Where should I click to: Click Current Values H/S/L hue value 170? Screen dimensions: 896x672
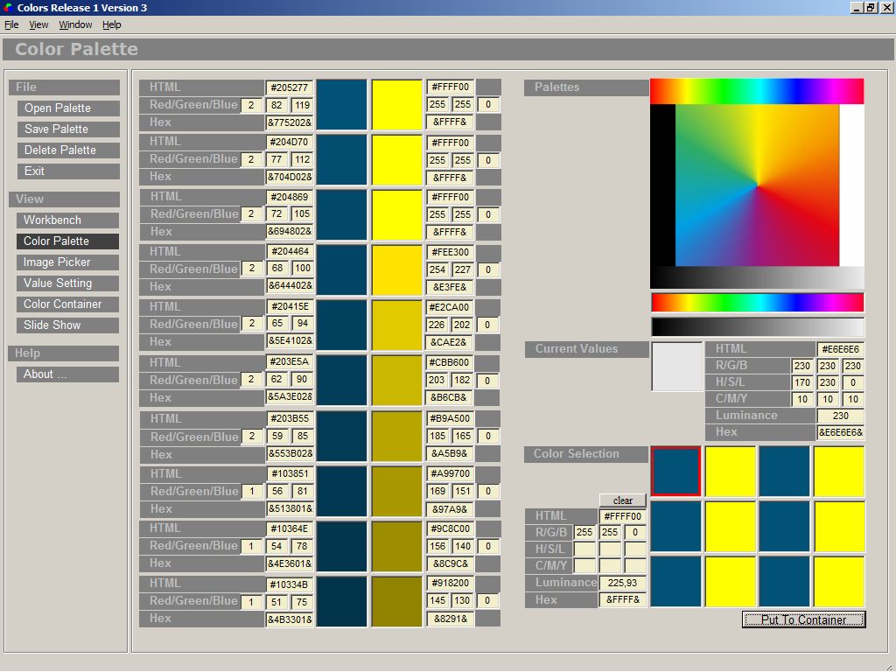802,382
